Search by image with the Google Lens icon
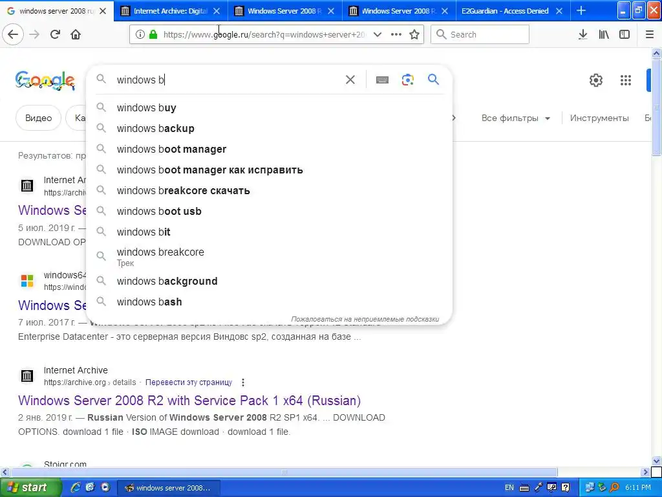This screenshot has height=497, width=662. tap(407, 80)
